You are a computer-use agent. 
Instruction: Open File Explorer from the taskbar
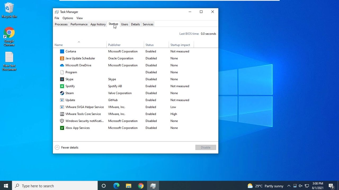click(128, 186)
